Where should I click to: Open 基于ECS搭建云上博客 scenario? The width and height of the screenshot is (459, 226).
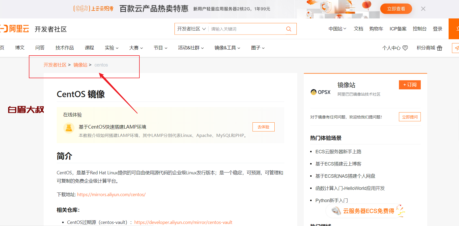click(x=338, y=164)
